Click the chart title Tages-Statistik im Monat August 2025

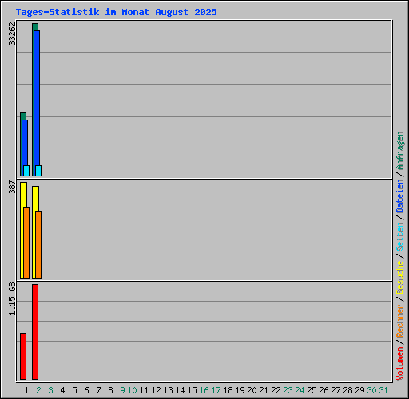pyautogui.click(x=116, y=12)
